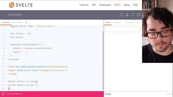Click the form on:submit line
The width and height of the screenshot is (173, 97).
click(38, 67)
